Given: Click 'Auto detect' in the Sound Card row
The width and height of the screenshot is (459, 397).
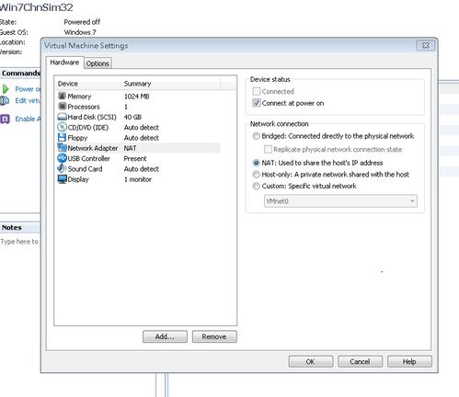Looking at the screenshot, I should click(142, 169).
